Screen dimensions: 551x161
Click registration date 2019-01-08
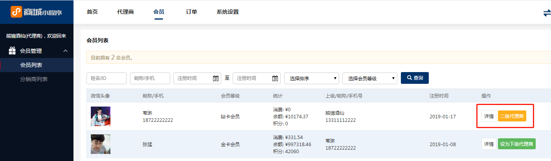pos(443,144)
